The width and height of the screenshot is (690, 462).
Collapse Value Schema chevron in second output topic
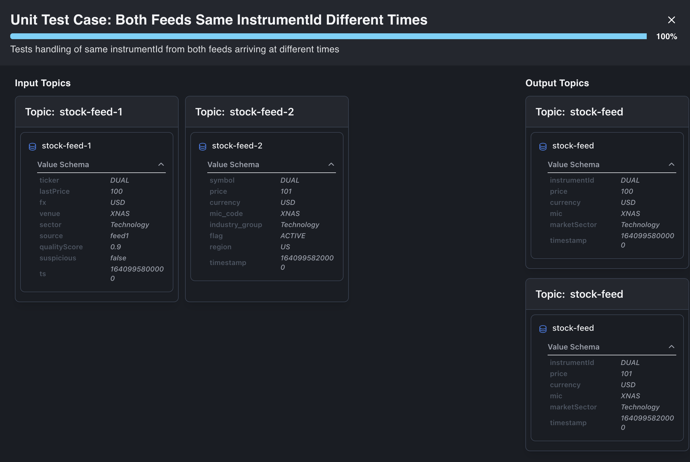tap(671, 347)
